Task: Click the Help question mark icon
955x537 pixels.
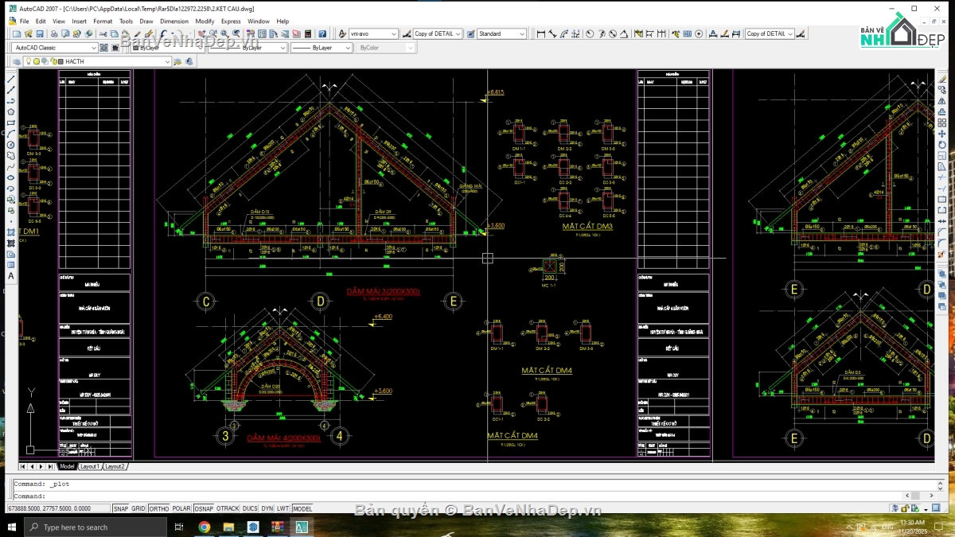Action: (322, 34)
